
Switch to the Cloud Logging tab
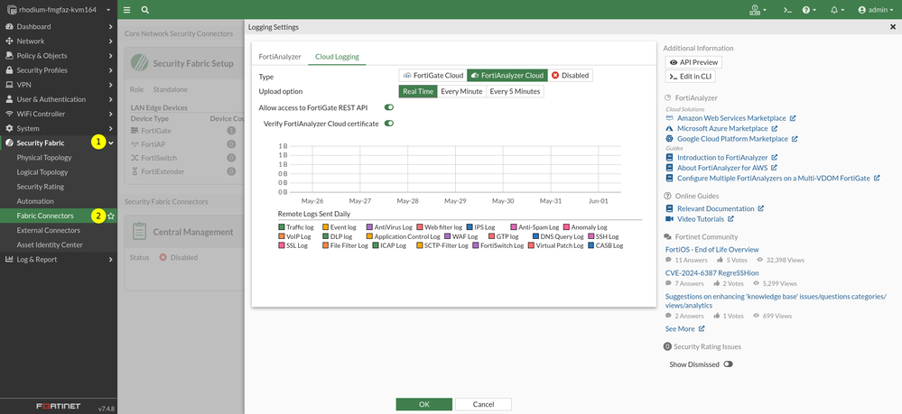(337, 57)
